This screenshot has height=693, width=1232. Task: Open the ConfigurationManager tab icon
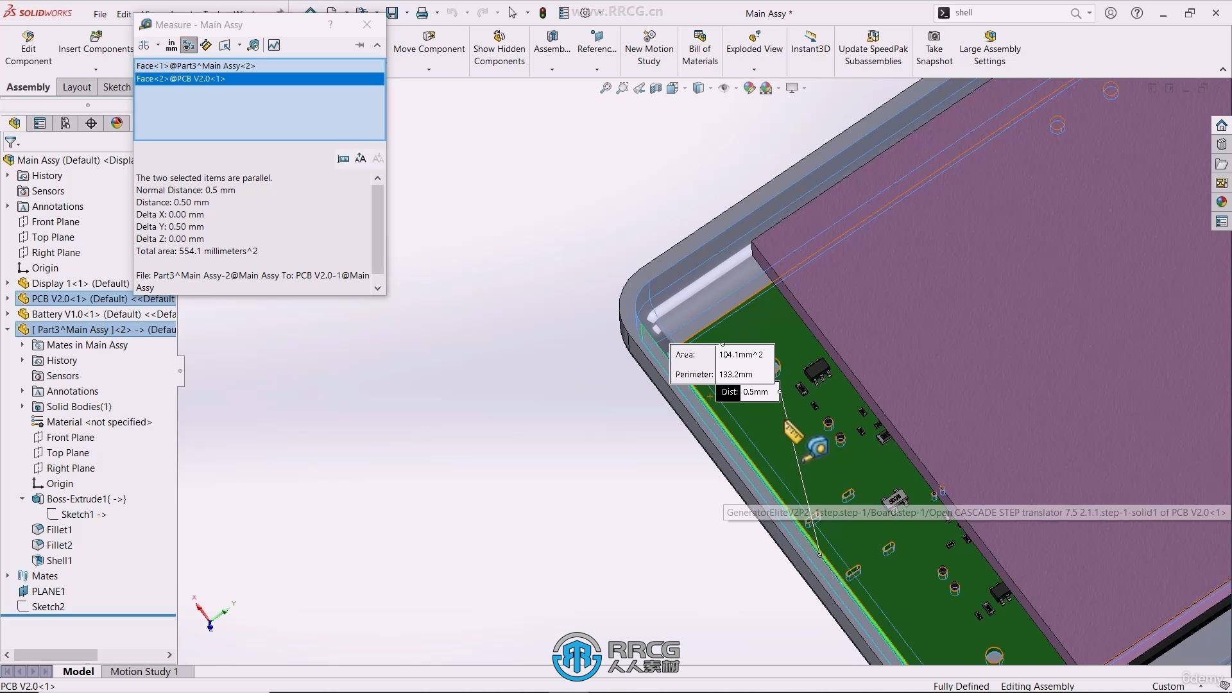pos(65,123)
